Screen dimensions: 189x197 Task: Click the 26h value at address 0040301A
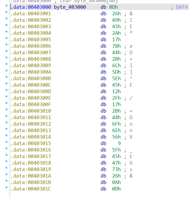[x=116, y=176]
